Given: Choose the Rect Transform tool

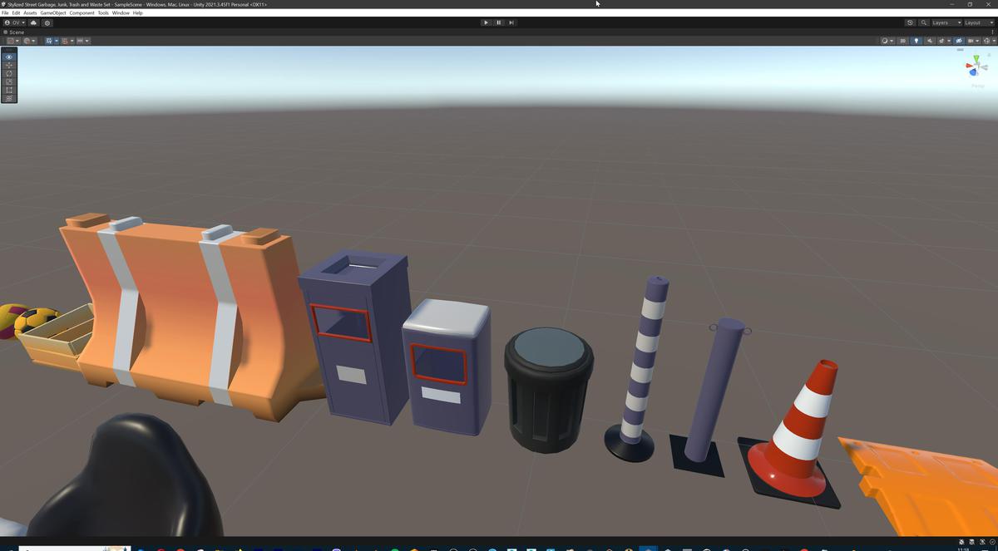Looking at the screenshot, I should coord(8,90).
